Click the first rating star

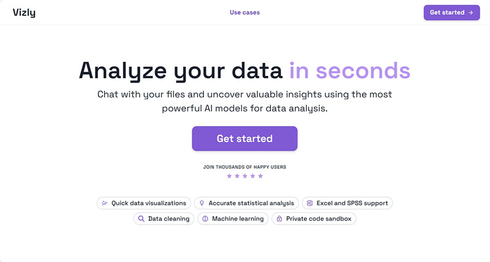click(x=229, y=176)
